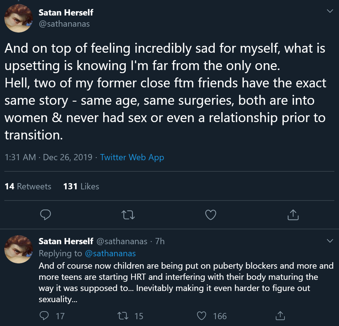The image size is (339, 326).
Task: Click the @sathananas handle under the main author name
Action: [64, 24]
